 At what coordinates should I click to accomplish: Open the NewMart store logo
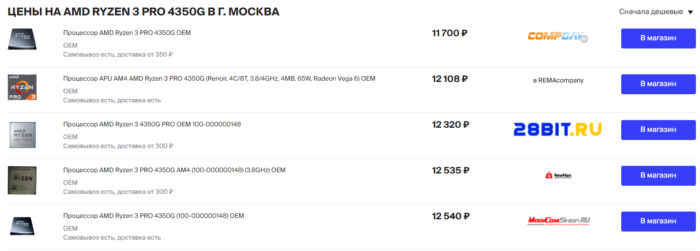[x=558, y=175]
